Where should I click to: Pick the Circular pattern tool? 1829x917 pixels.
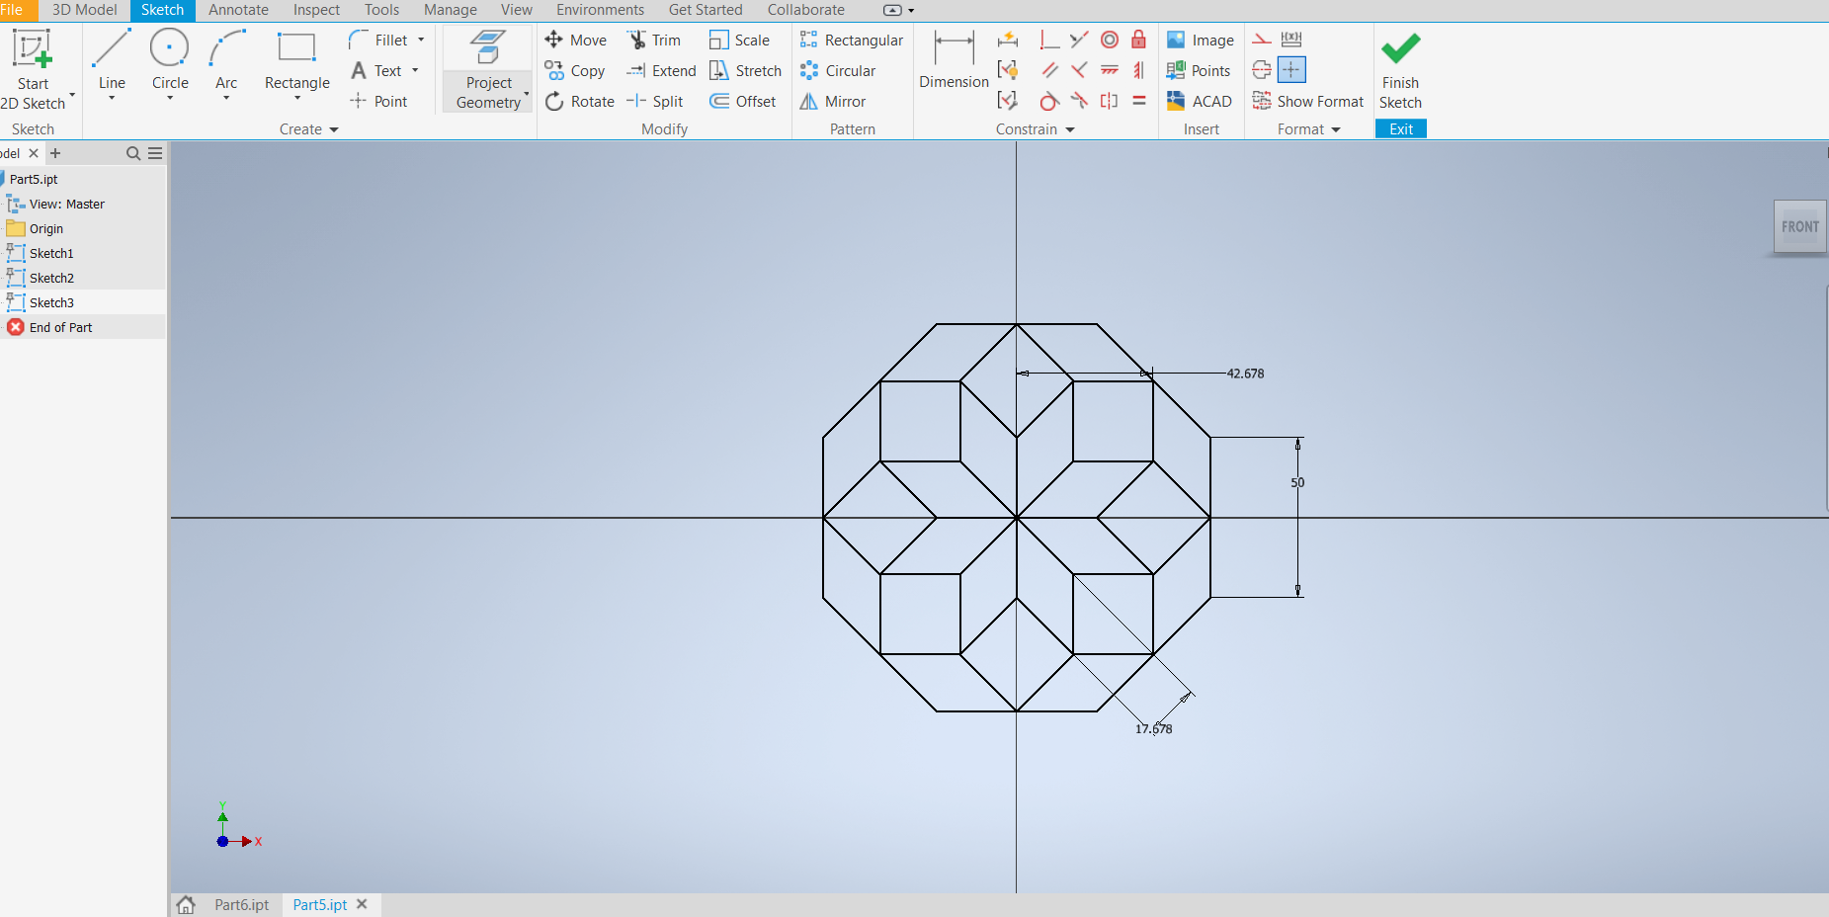coord(838,71)
